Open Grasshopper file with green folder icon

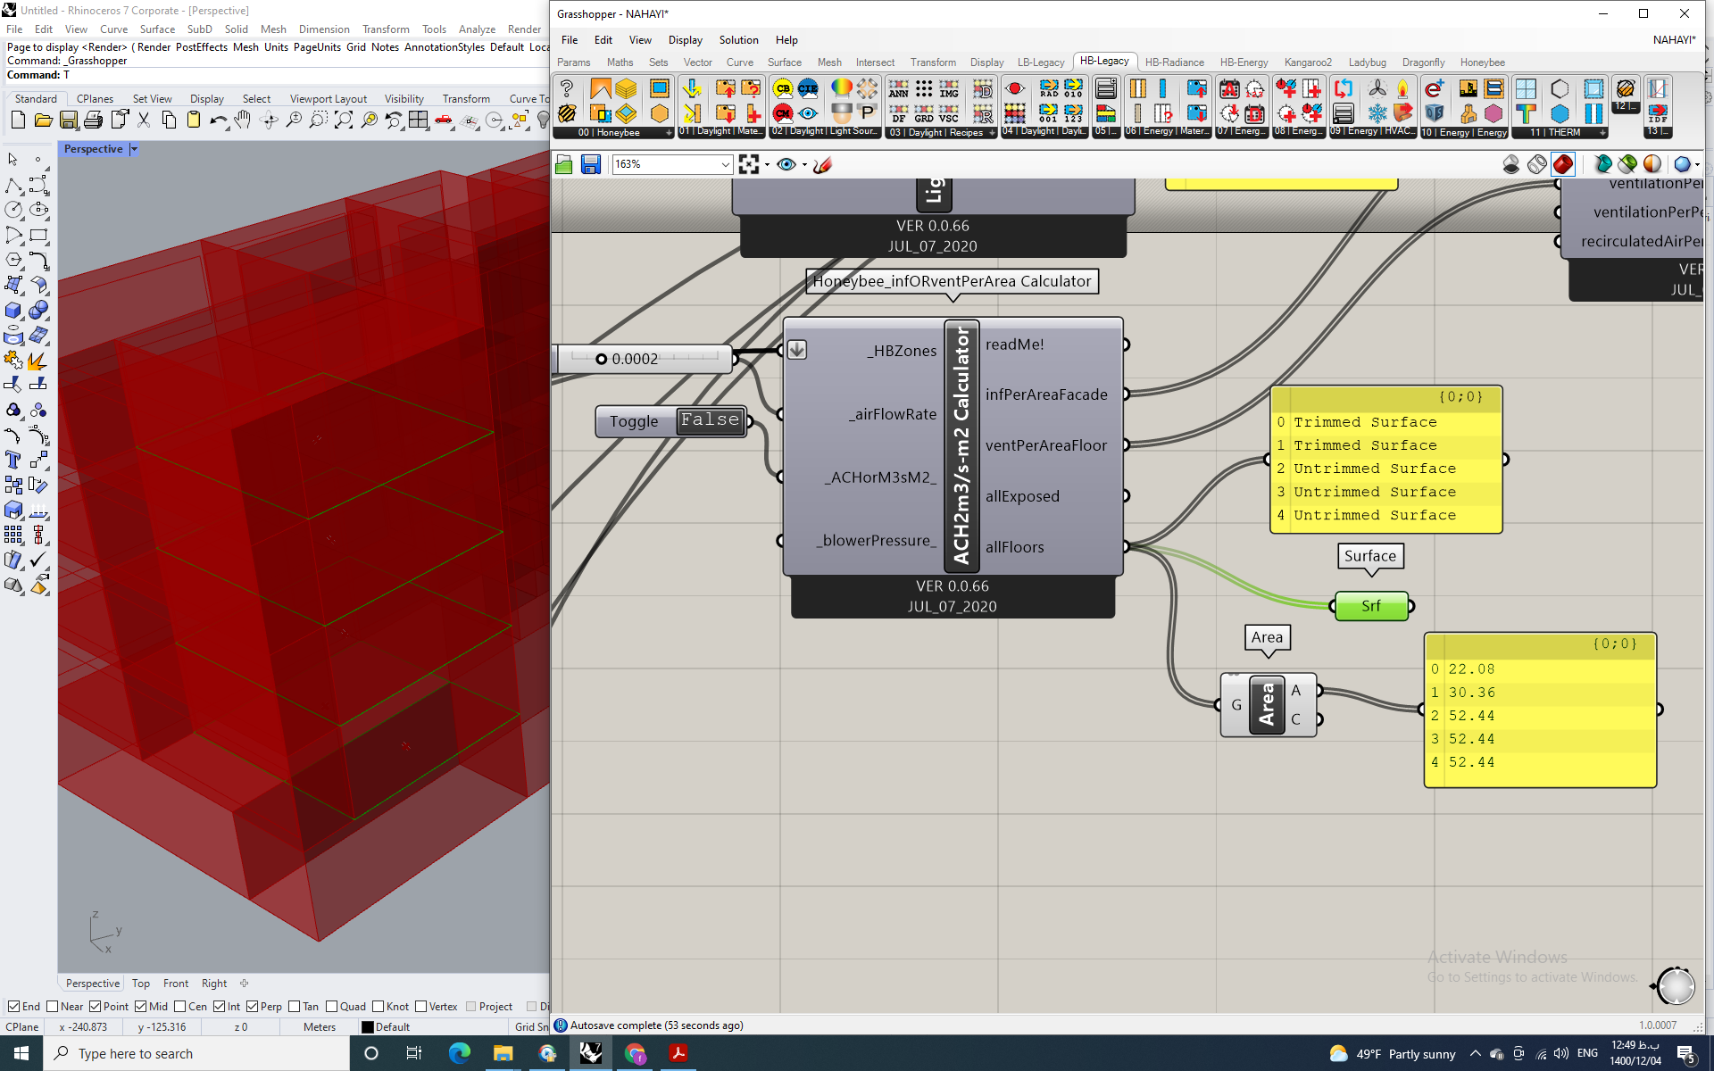[x=563, y=164]
